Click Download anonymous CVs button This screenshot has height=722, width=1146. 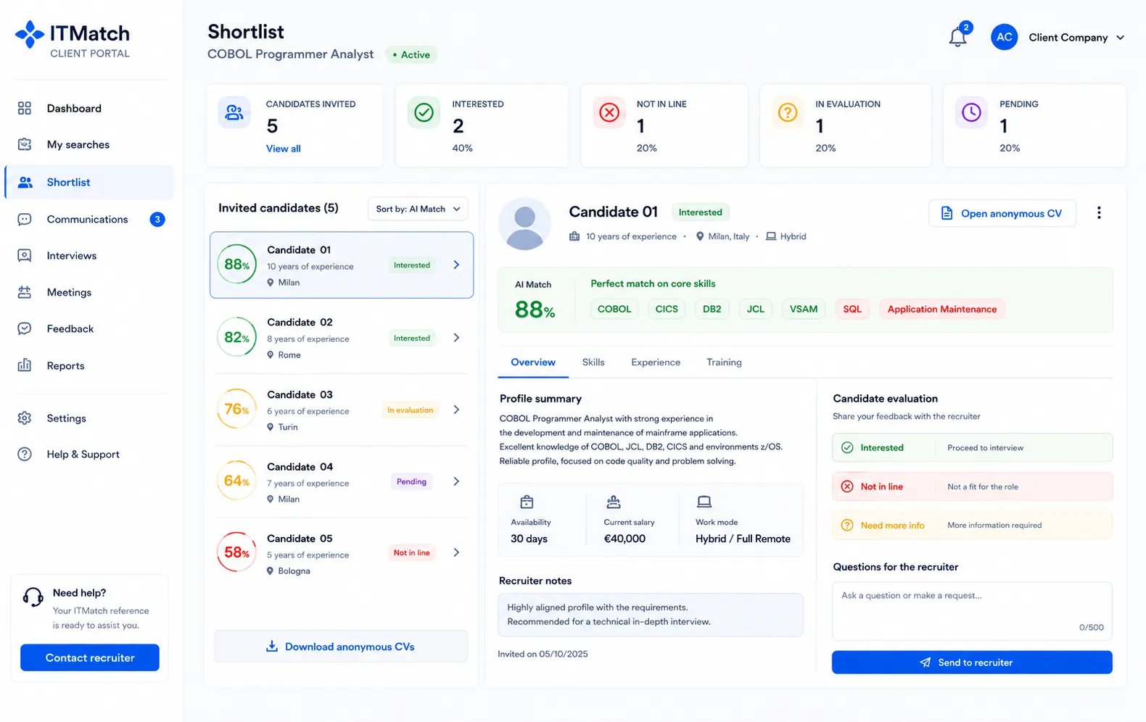(341, 647)
